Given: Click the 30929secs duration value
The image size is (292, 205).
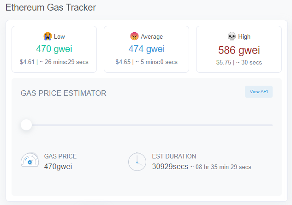Looking at the screenshot, I should (170, 166).
